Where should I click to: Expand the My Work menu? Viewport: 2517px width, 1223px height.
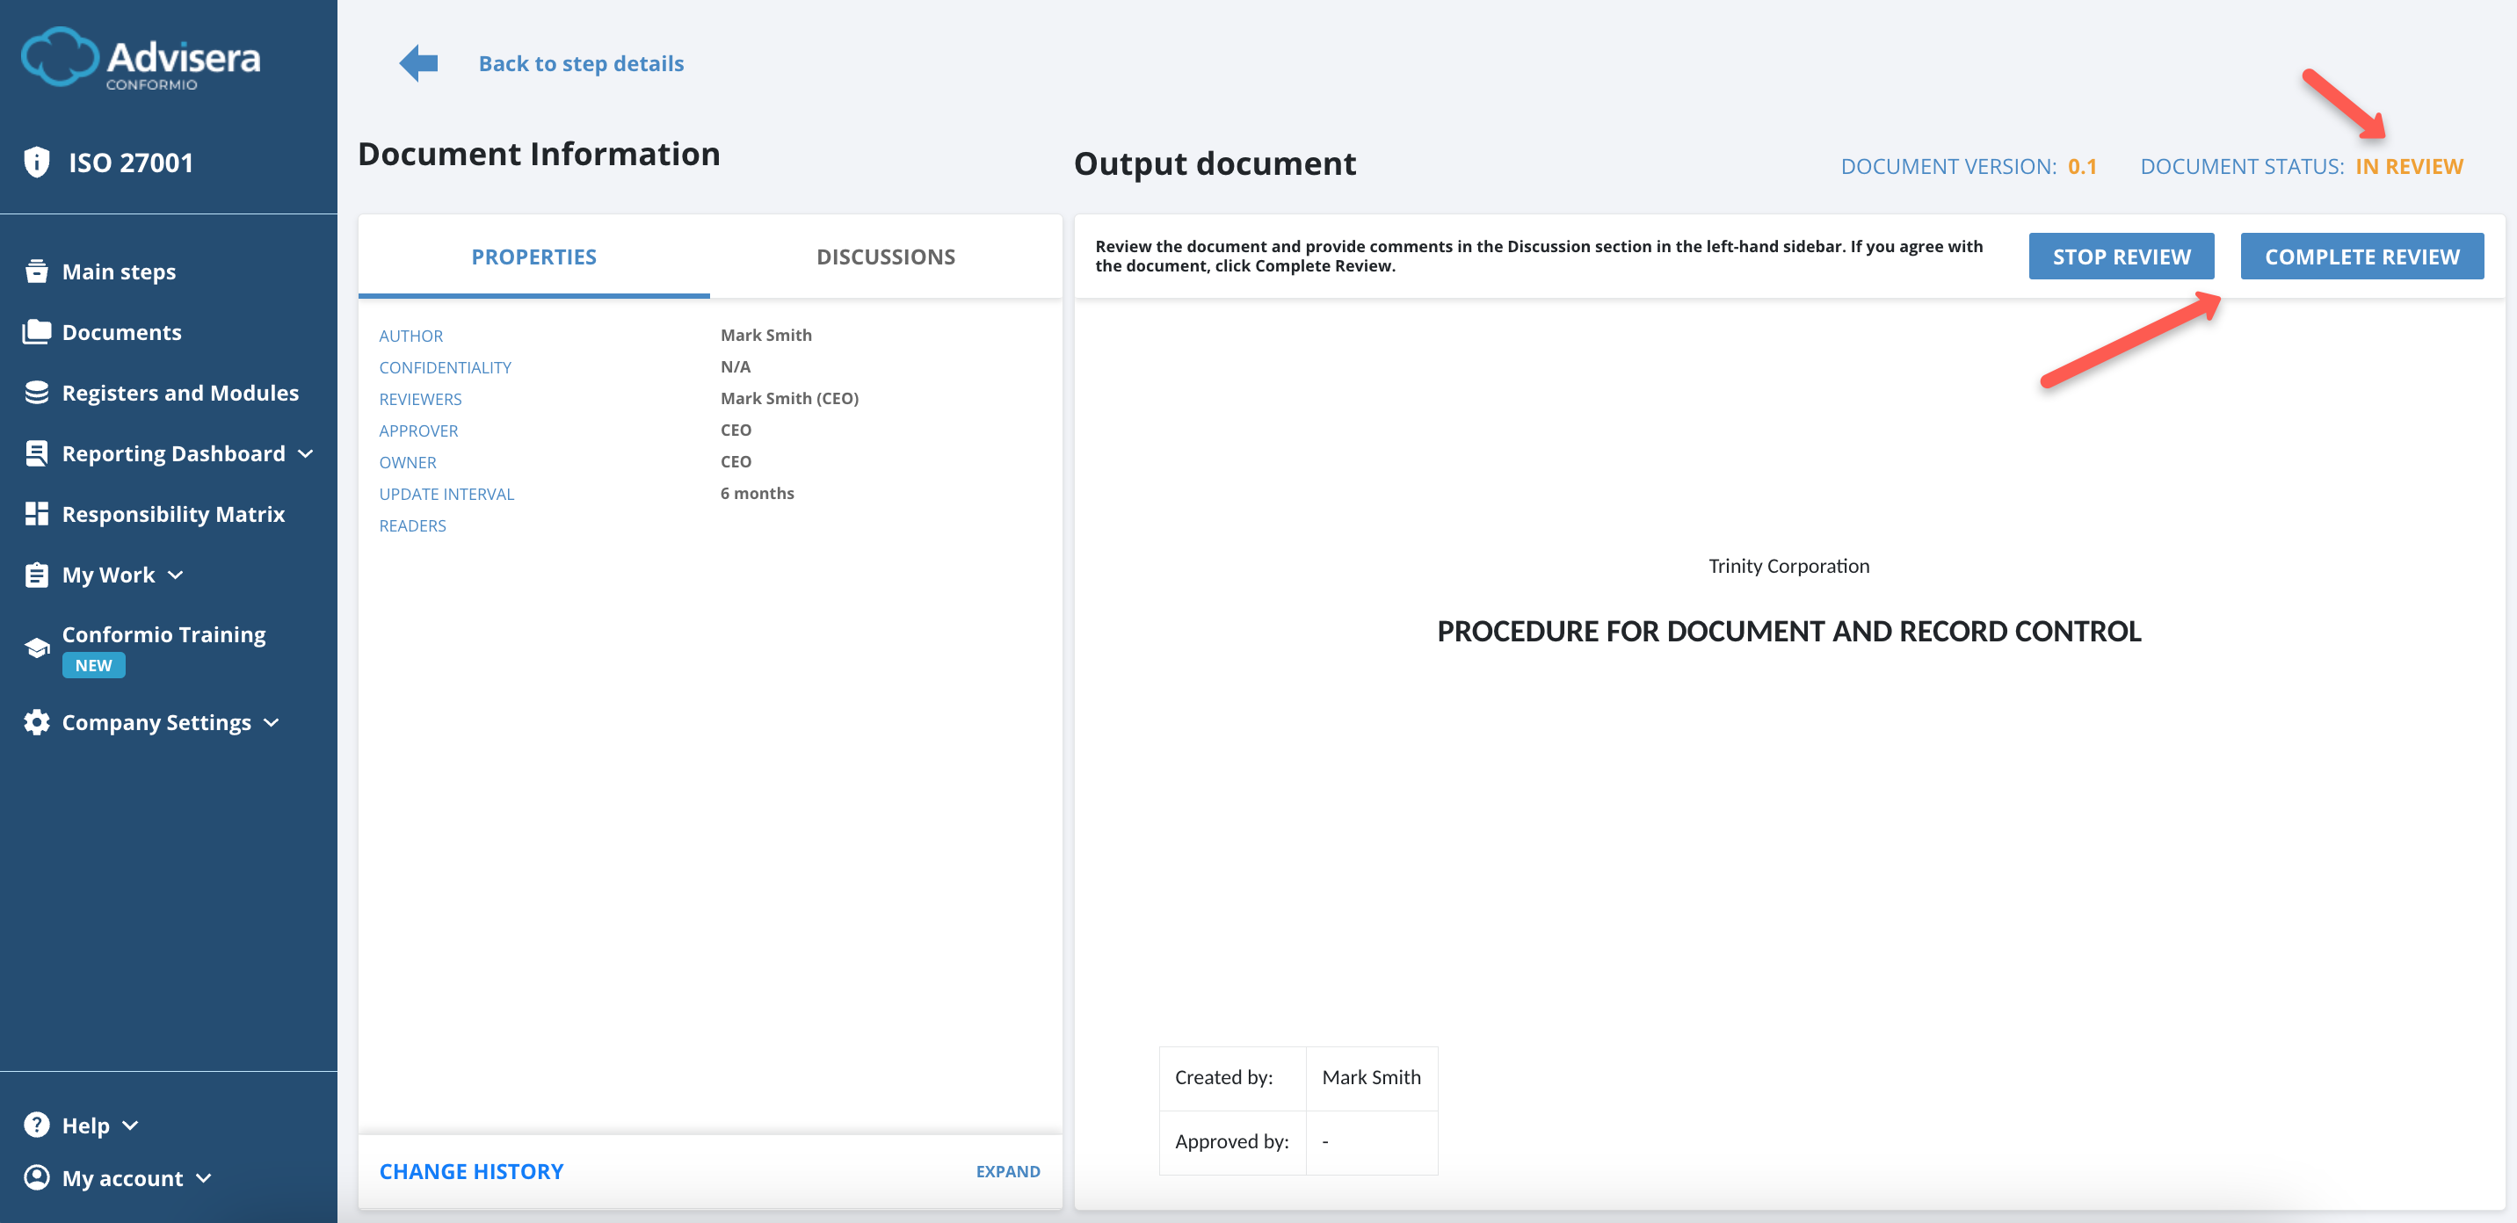[x=176, y=575]
